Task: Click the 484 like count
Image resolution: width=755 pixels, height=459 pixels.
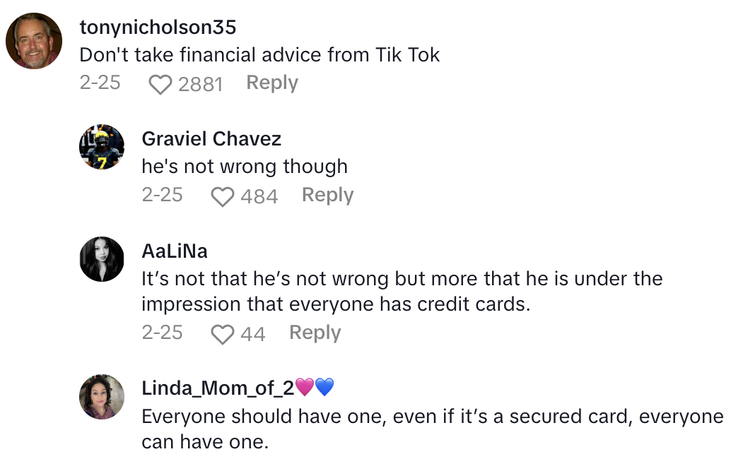Action: [x=259, y=196]
